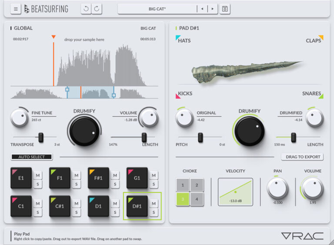Click the Pan knob
This screenshot has height=245, width=334.
click(x=277, y=188)
